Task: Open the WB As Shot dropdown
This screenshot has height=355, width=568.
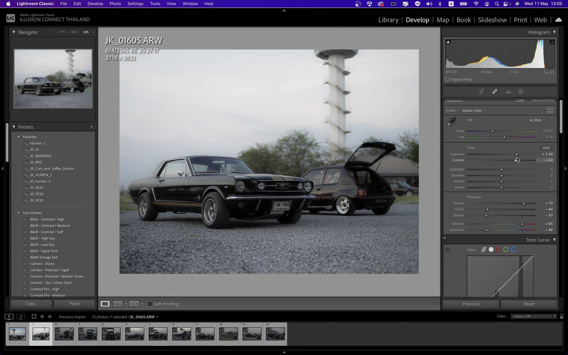Action: point(537,120)
